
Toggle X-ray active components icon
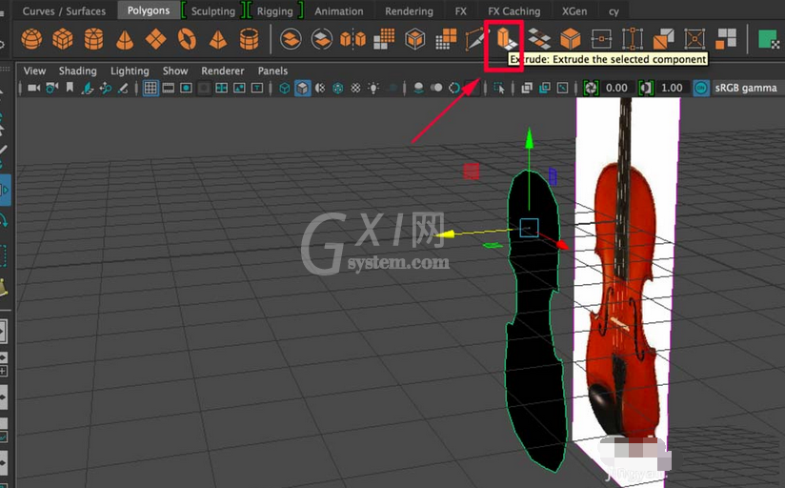pyautogui.click(x=545, y=89)
